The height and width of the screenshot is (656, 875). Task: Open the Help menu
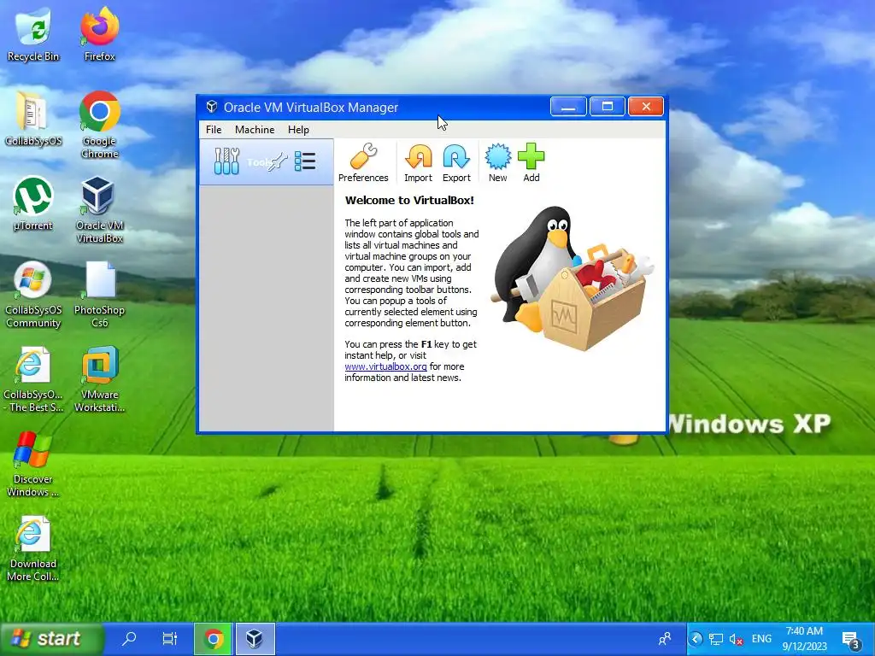click(298, 130)
